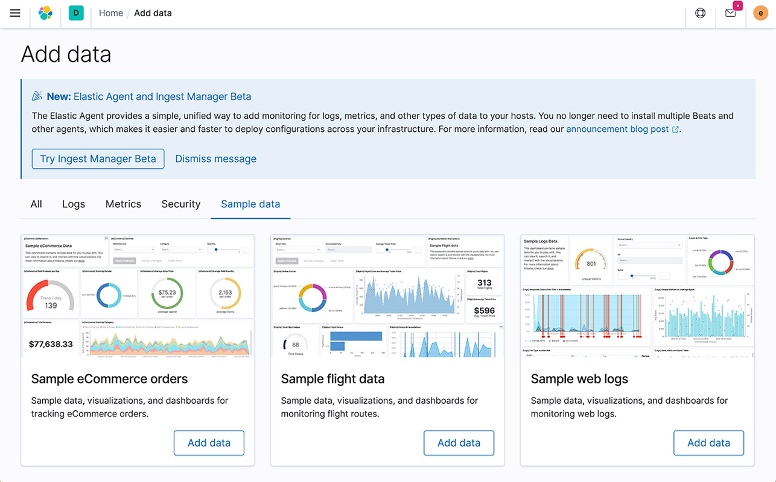
Task: Click Try Ingest Manager Beta button
Action: 98,158
